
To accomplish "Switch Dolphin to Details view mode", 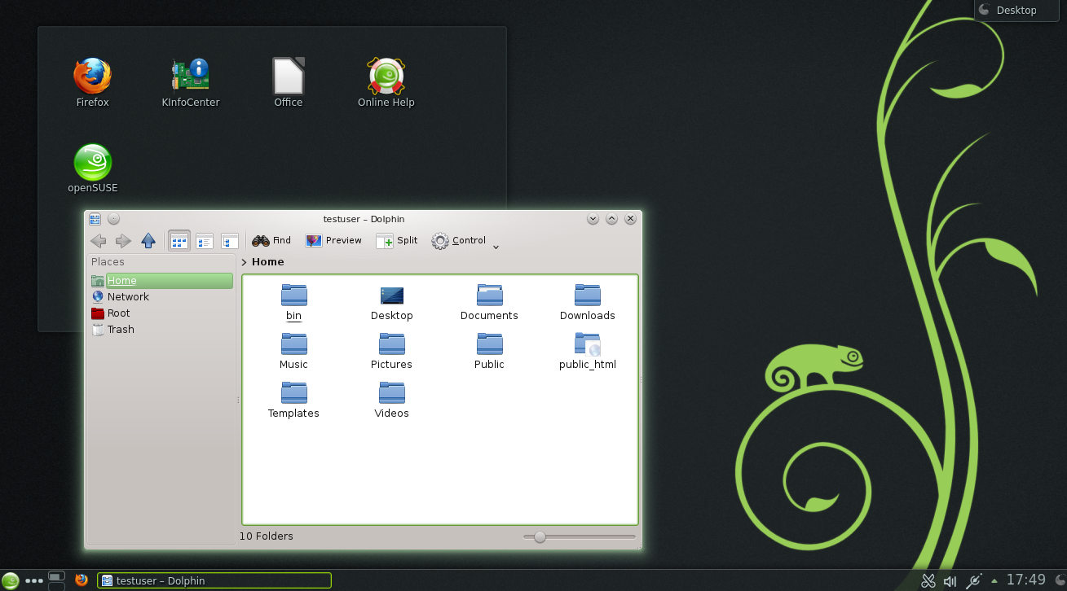I will tap(230, 241).
